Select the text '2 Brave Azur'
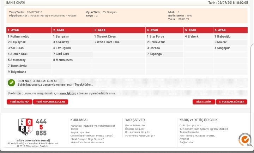 click(x=156, y=42)
